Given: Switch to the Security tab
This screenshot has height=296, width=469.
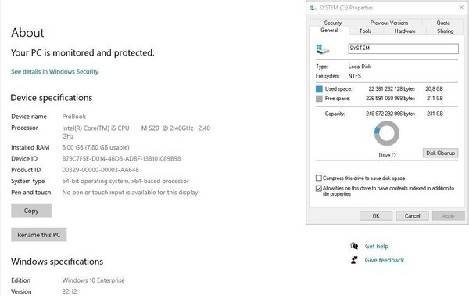Looking at the screenshot, I should click(333, 23).
